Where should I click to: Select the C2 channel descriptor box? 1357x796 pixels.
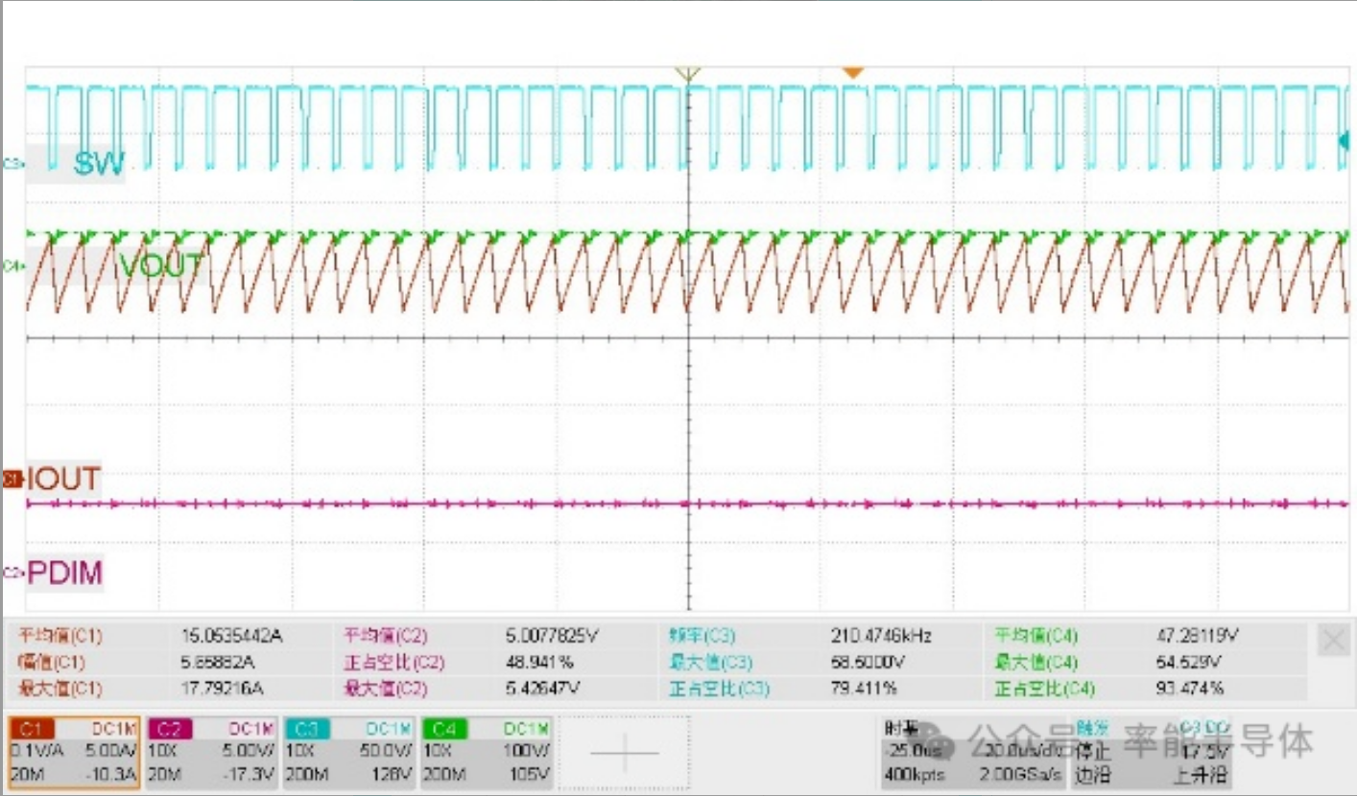(x=212, y=751)
